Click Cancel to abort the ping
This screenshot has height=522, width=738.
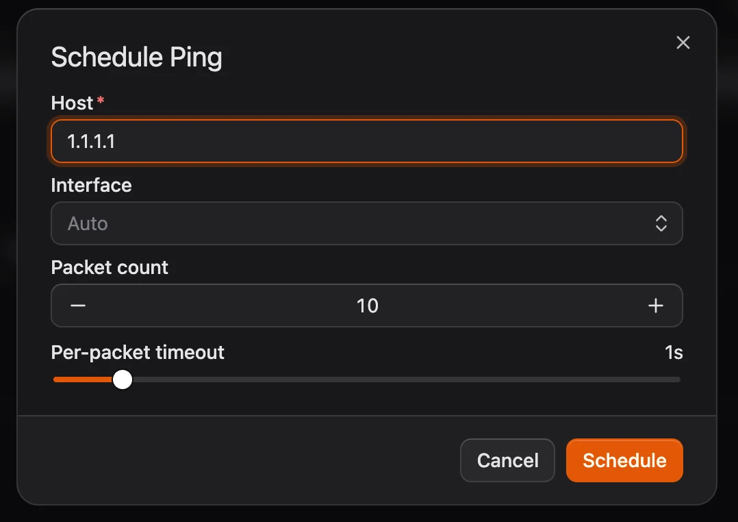coord(507,460)
